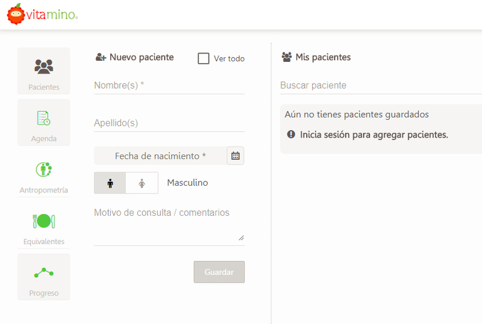Click the Fecha de nacimiento field
The width and height of the screenshot is (482, 324).
pos(160,156)
